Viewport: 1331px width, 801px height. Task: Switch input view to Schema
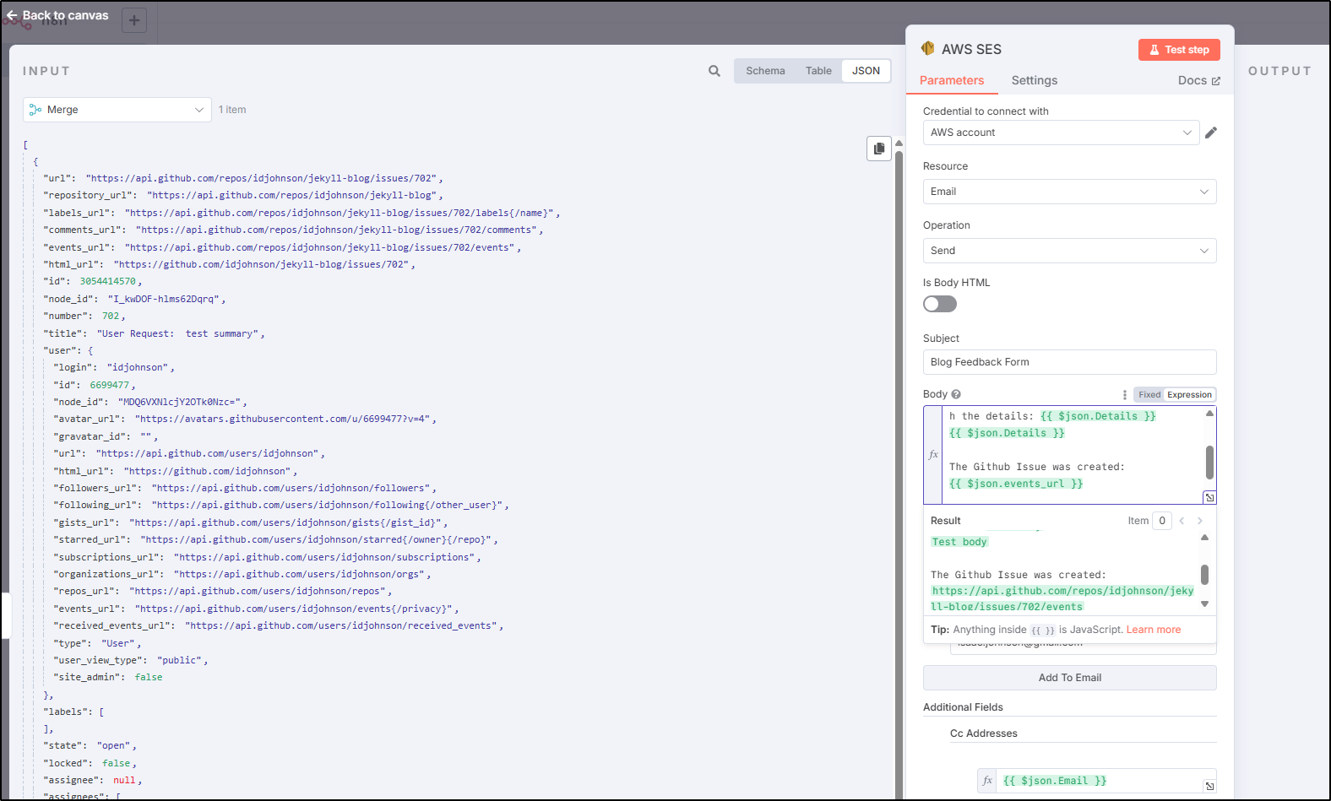(765, 71)
